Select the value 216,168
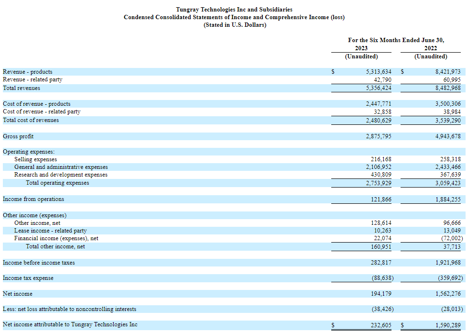This screenshot has height=333, width=467. click(x=381, y=159)
